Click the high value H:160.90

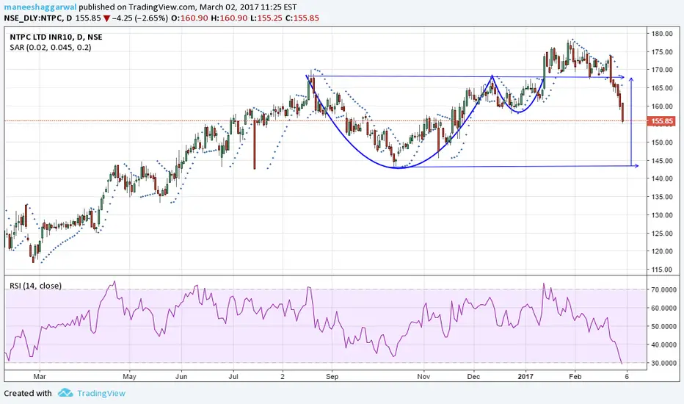coord(229,18)
